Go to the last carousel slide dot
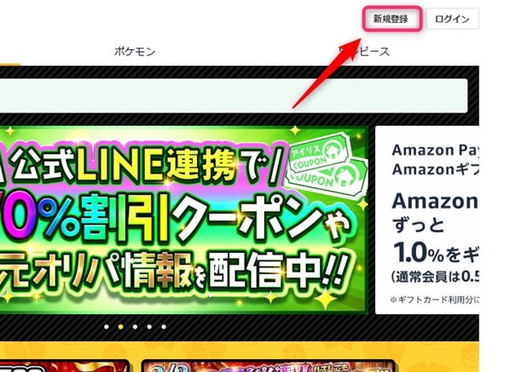This screenshot has width=522, height=372. tap(164, 327)
